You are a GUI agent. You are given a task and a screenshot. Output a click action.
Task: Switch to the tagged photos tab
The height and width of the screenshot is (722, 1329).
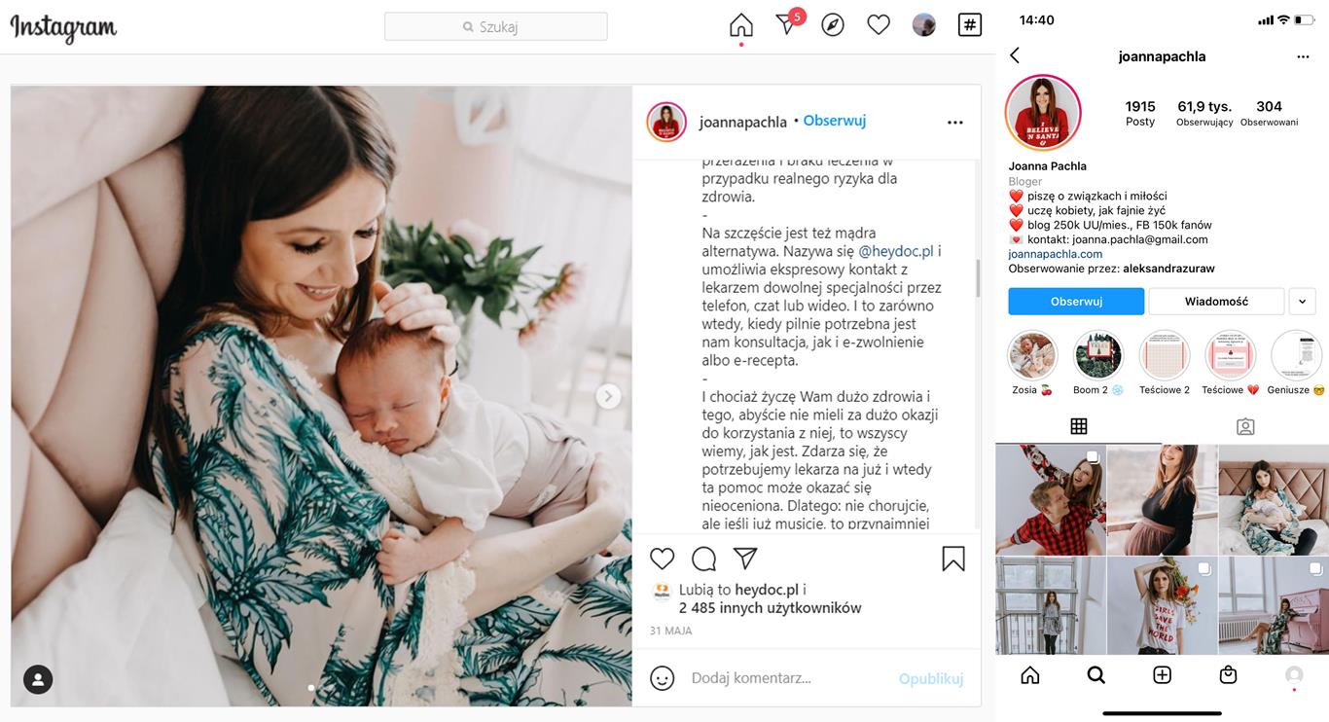tap(1245, 426)
